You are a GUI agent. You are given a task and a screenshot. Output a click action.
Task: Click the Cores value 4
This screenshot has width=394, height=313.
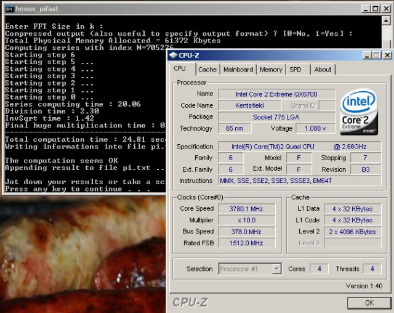tap(319, 269)
